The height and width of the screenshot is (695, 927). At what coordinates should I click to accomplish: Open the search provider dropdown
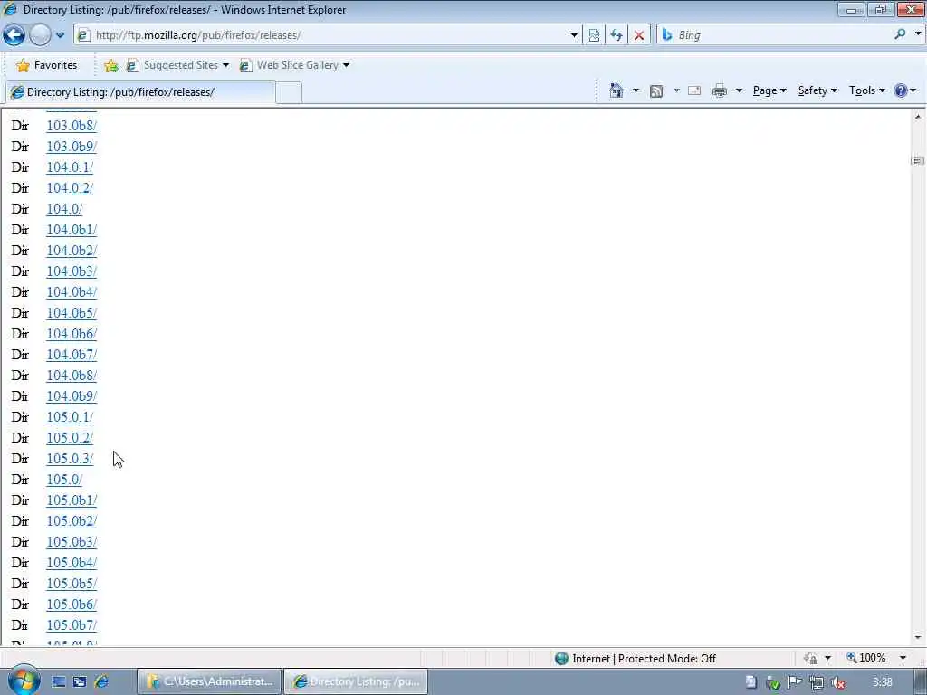918,34
